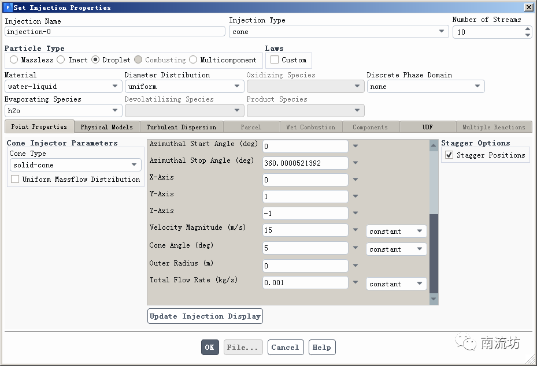Click arrow next to Cone Angle field
The image size is (537, 366).
point(355,248)
